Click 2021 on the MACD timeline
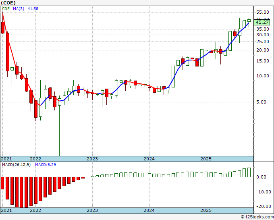Viewport: 274px width, 220px height. (x=6, y=210)
